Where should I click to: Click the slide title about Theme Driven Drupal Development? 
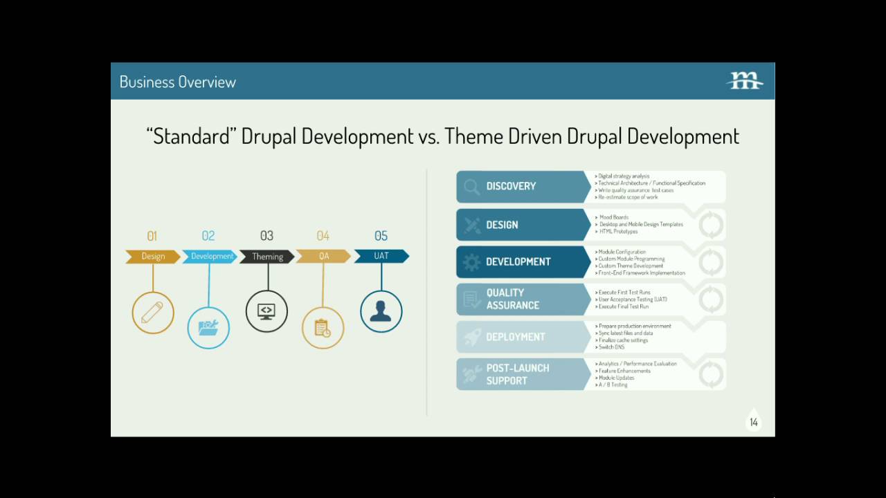(443, 136)
